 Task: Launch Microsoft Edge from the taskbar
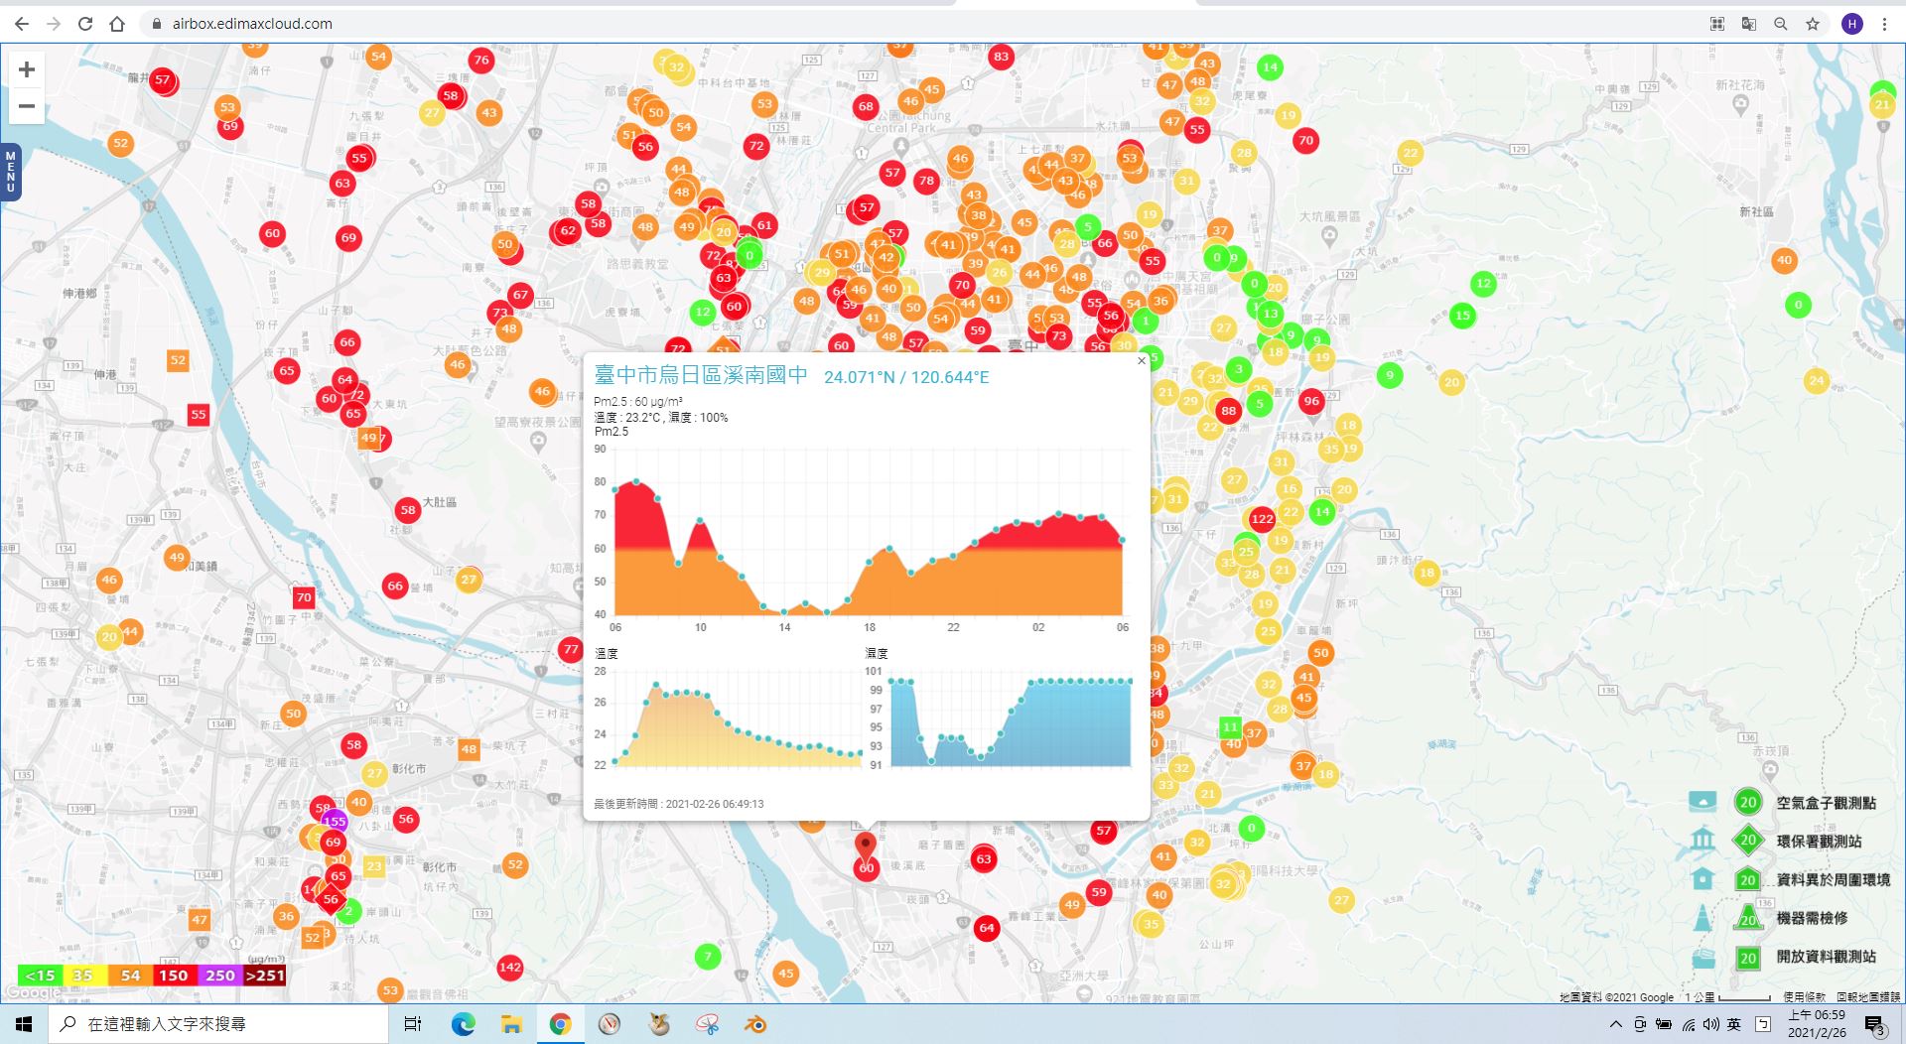click(x=463, y=1024)
